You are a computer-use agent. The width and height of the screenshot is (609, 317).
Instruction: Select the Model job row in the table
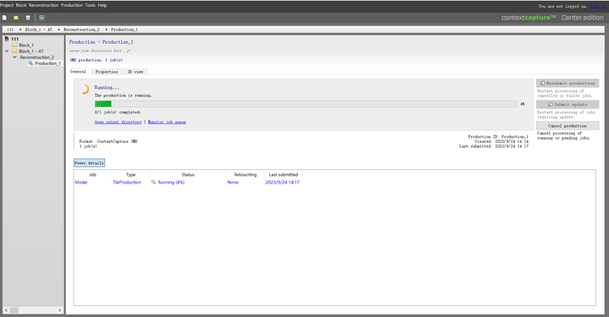click(x=187, y=183)
